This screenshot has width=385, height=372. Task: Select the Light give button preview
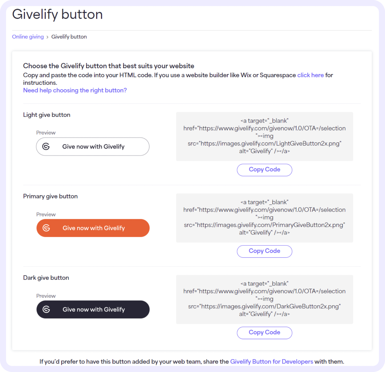(x=93, y=147)
